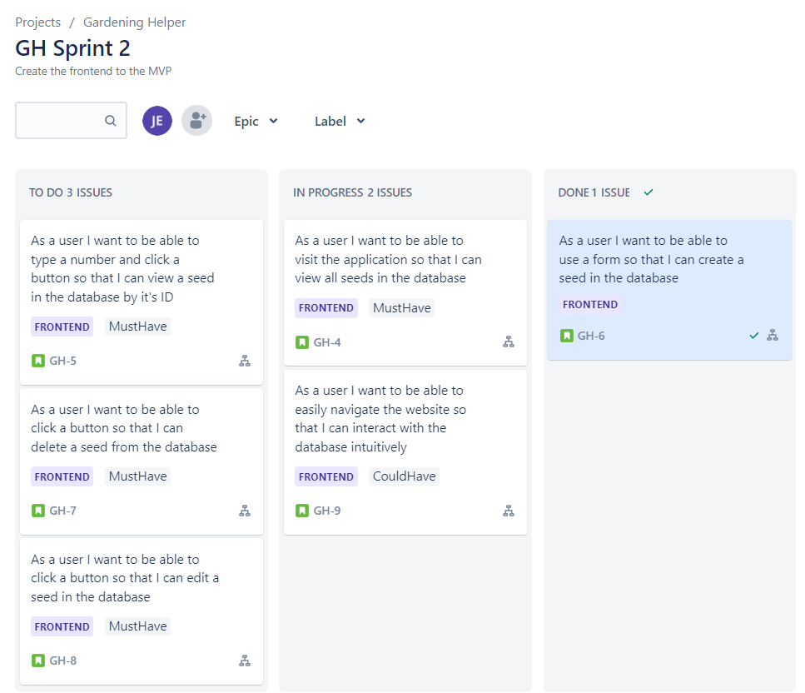Click MustHave label on GH-8 card
This screenshot has width=805, height=693.
[137, 626]
